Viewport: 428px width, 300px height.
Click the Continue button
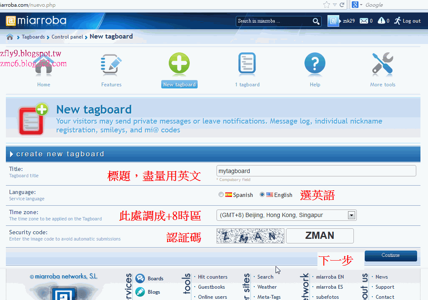[391, 256]
